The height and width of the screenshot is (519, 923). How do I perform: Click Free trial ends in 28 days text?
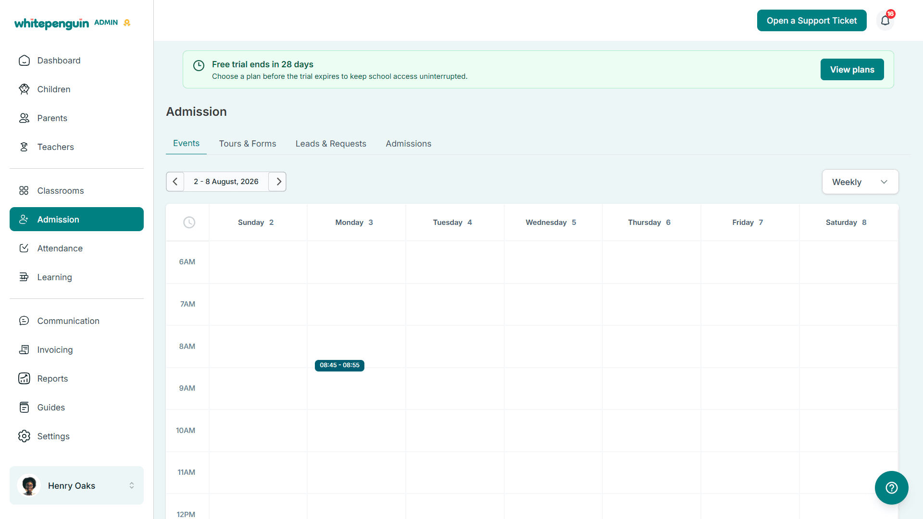pyautogui.click(x=262, y=64)
